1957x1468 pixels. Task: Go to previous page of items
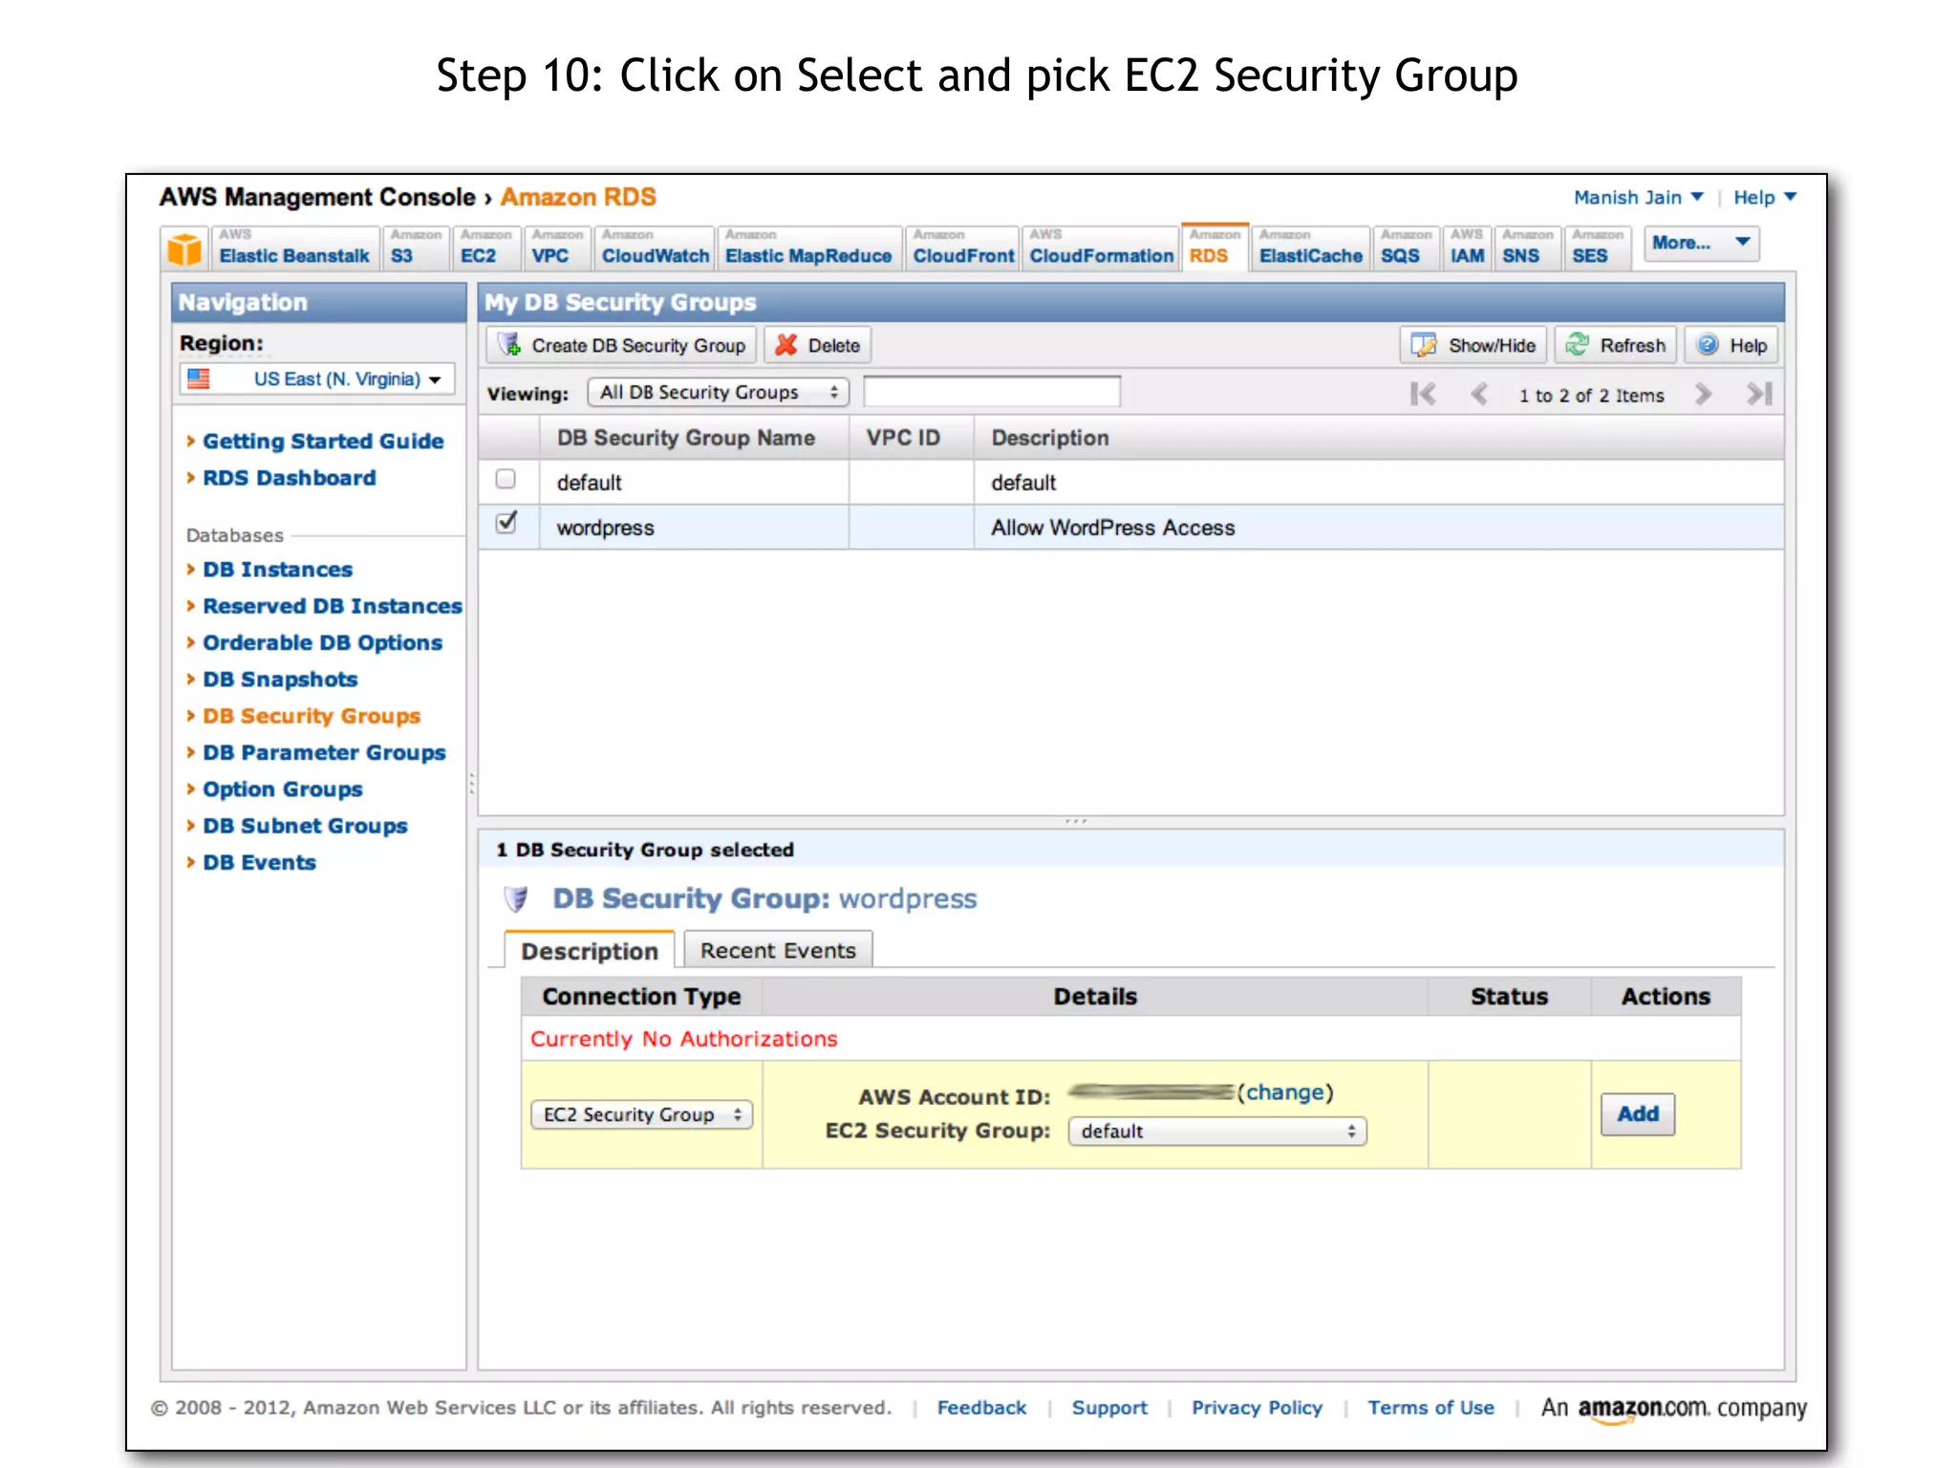click(x=1479, y=394)
